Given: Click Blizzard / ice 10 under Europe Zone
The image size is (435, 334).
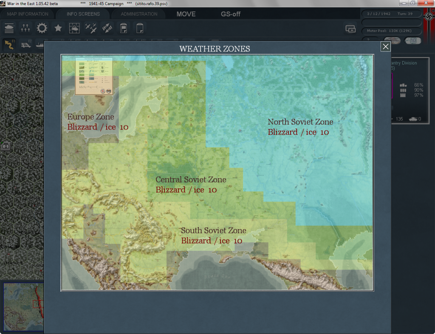Looking at the screenshot, I should (98, 127).
